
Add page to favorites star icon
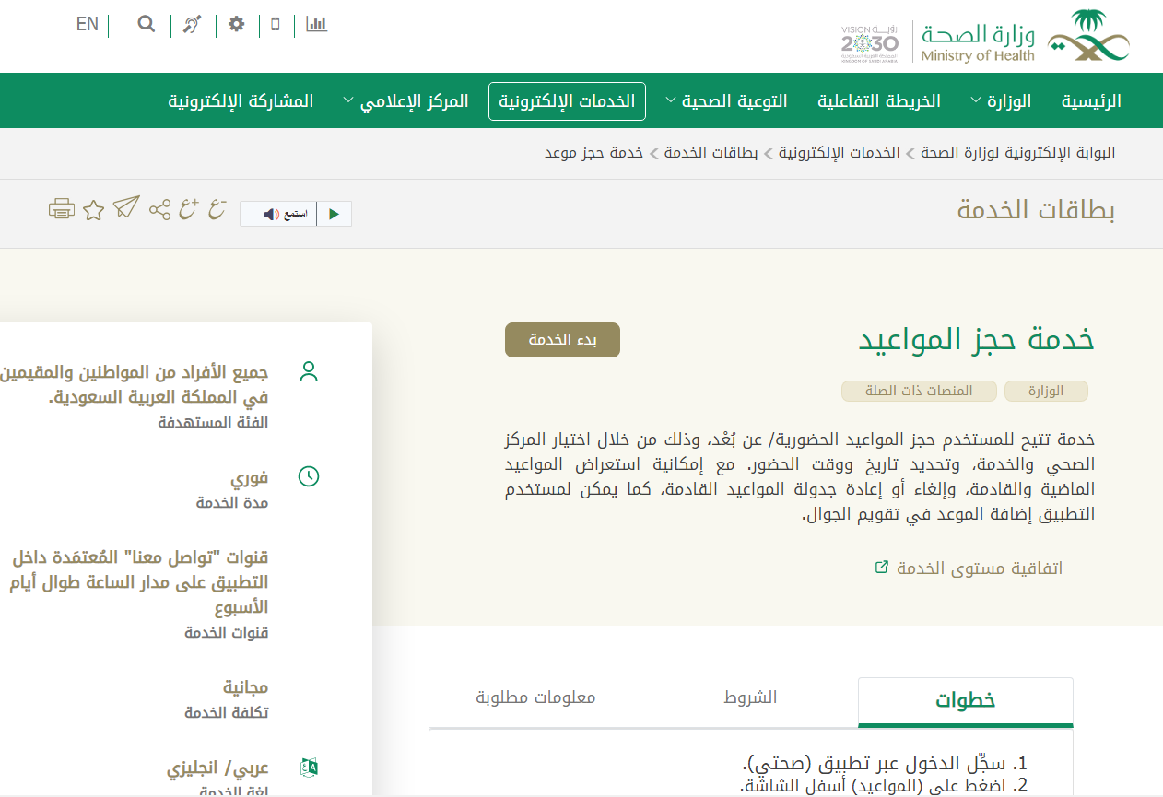(93, 210)
